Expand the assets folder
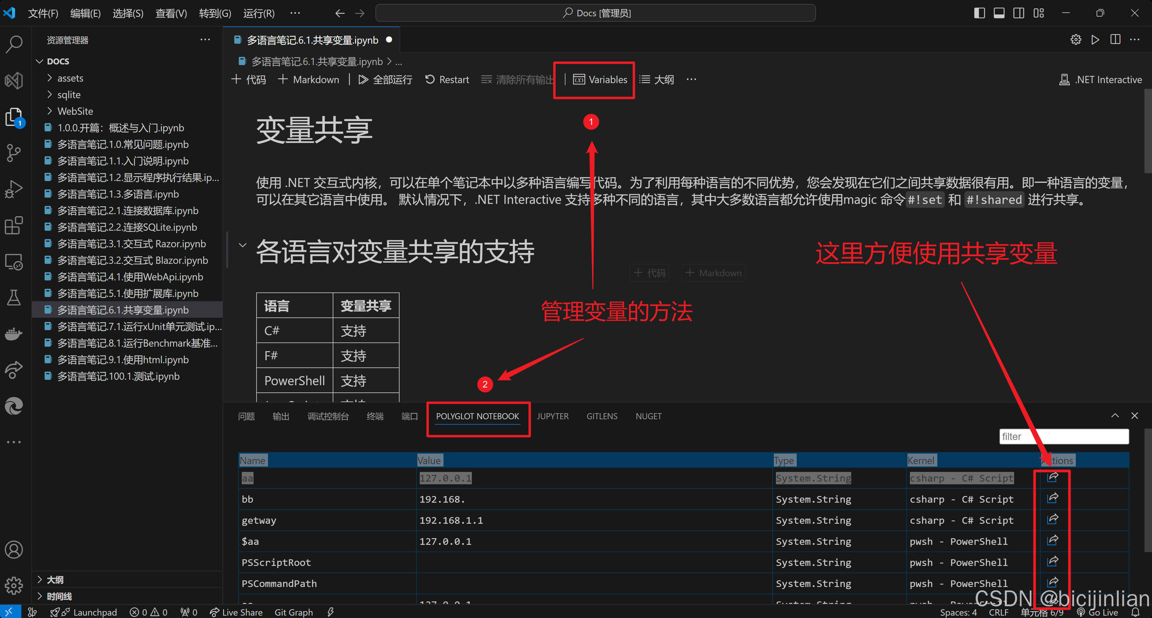The image size is (1152, 618). tap(70, 78)
